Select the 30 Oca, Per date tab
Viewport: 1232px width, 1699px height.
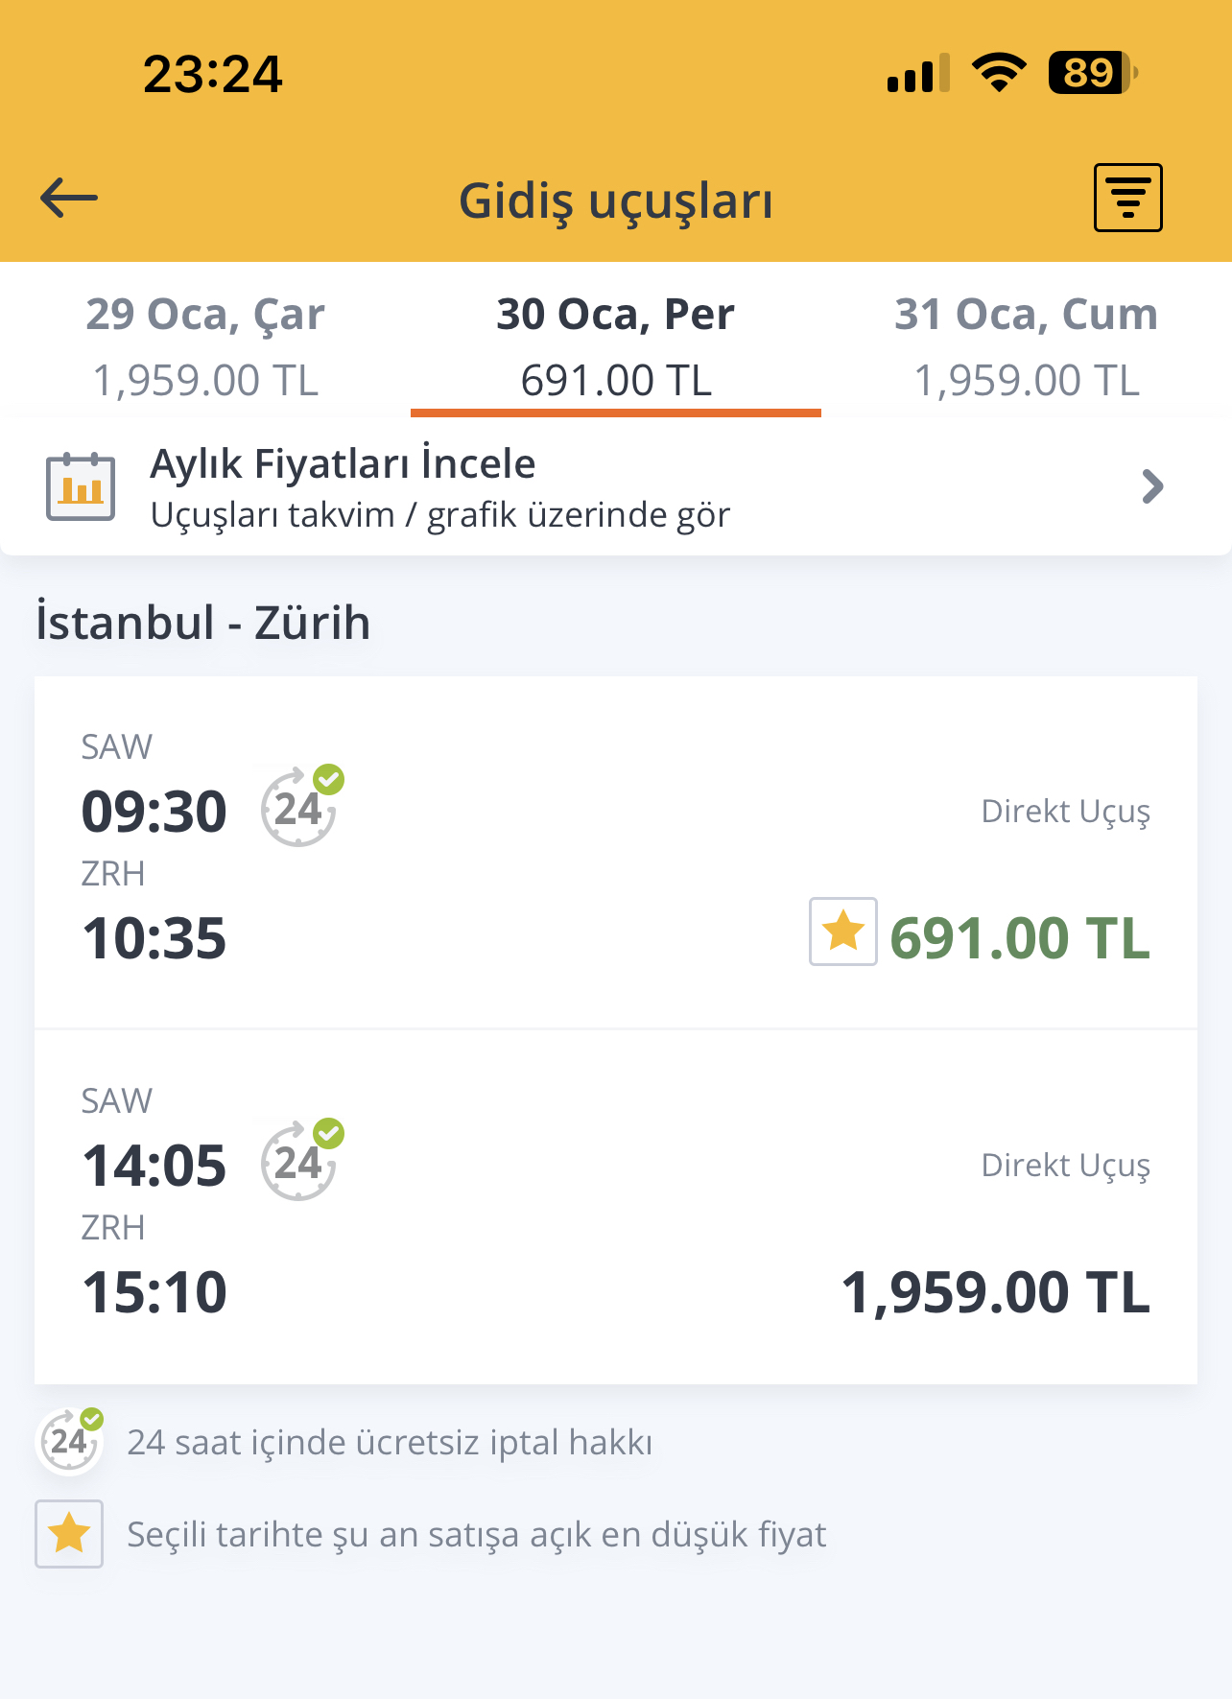616,345
